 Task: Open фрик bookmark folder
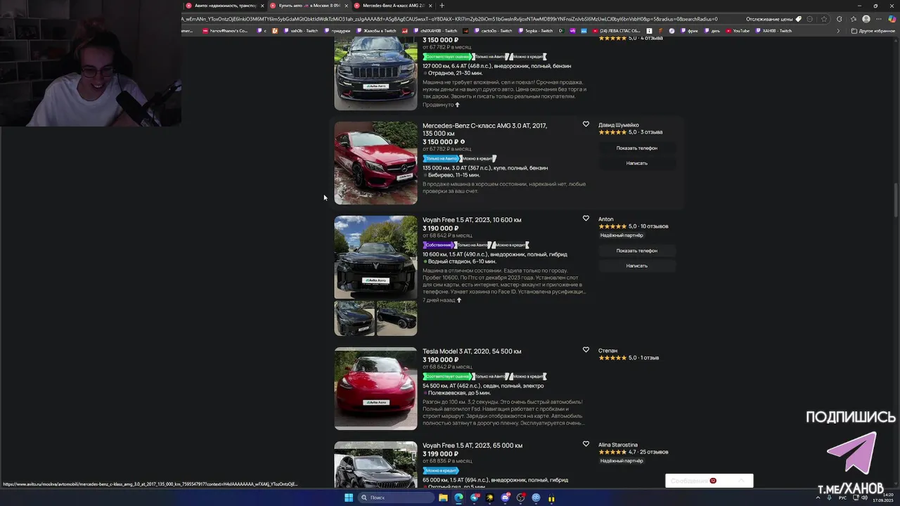click(690, 31)
